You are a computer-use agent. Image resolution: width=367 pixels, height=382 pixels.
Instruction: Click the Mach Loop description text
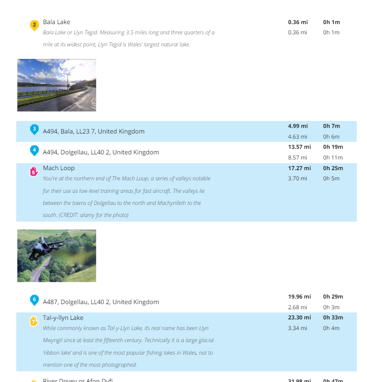pyautogui.click(x=127, y=197)
